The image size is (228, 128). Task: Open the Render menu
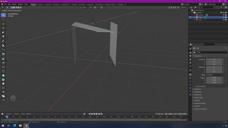pyautogui.click(x=14, y=4)
